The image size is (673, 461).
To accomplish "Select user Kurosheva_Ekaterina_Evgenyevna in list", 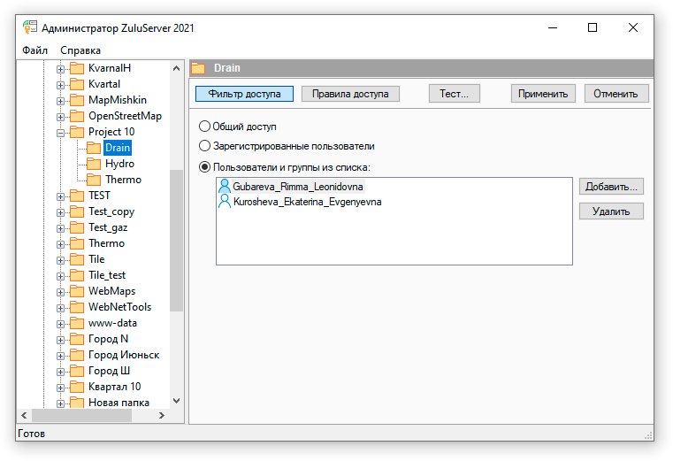I will click(307, 202).
